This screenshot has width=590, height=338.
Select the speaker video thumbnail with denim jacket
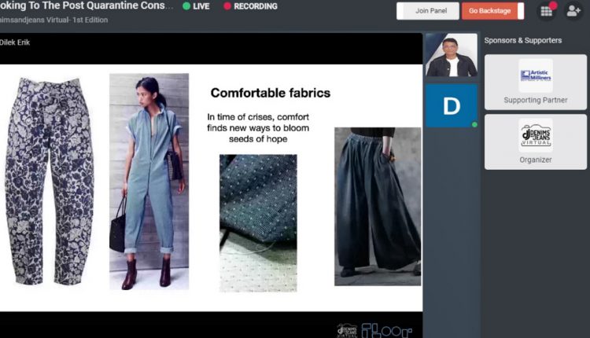point(452,54)
